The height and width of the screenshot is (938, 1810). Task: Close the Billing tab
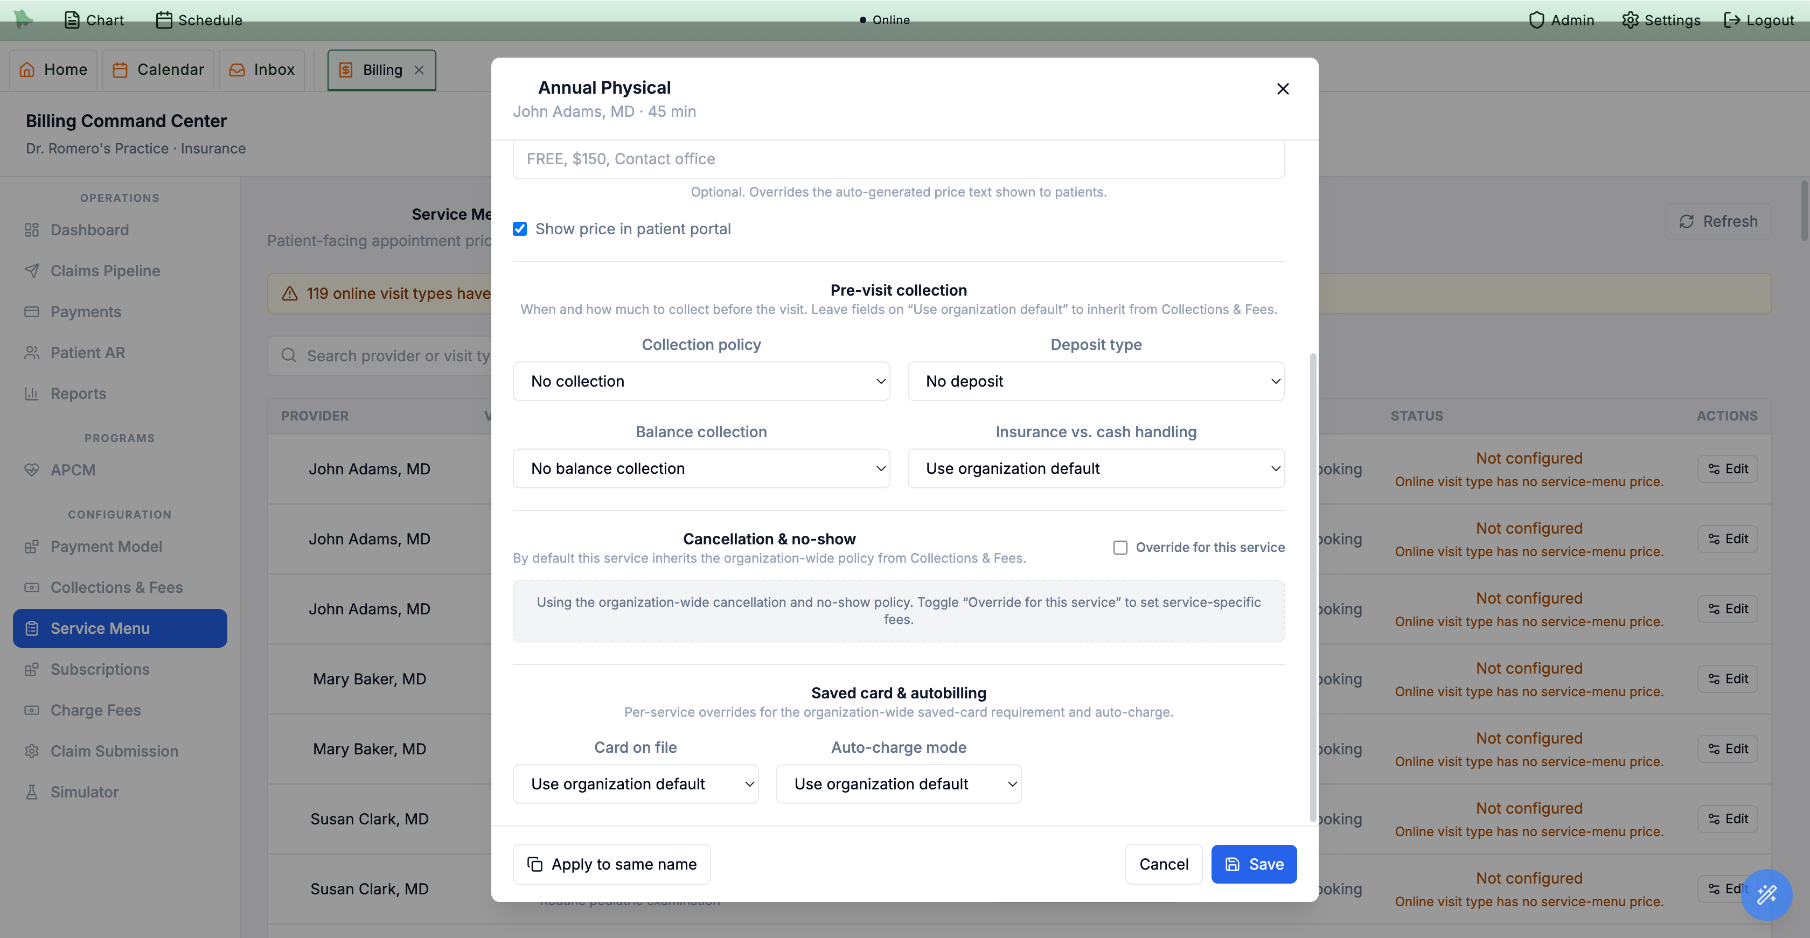419,69
